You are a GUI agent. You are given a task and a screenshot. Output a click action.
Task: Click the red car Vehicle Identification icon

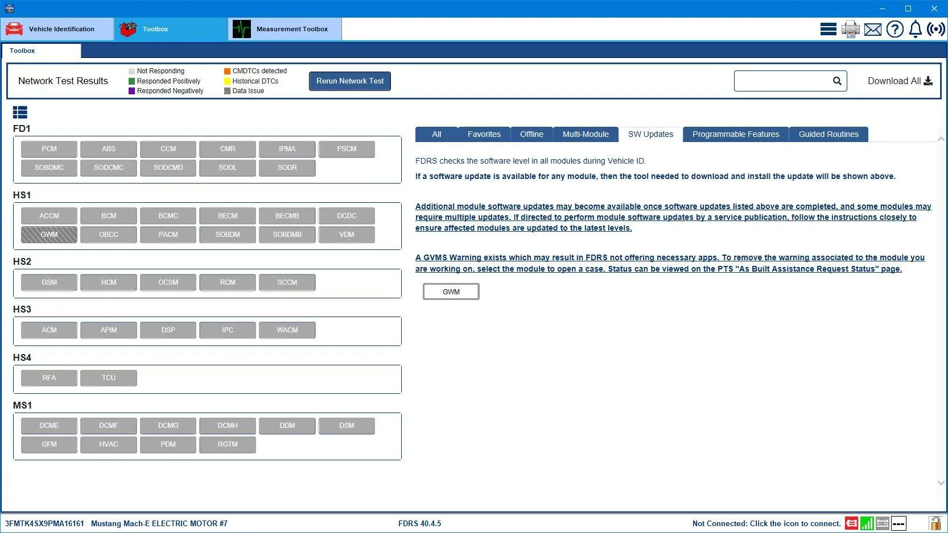click(14, 29)
